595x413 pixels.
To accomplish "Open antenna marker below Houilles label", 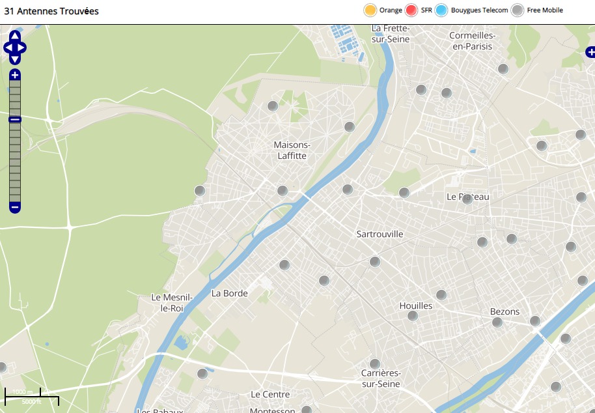I will pyautogui.click(x=412, y=316).
